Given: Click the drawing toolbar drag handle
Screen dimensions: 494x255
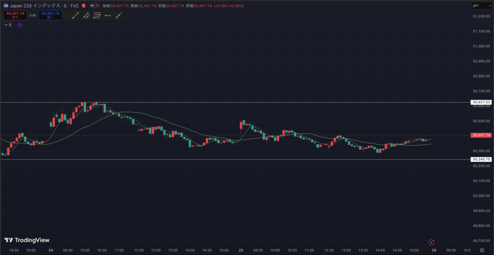Looking at the screenshot, I should tap(67, 15).
